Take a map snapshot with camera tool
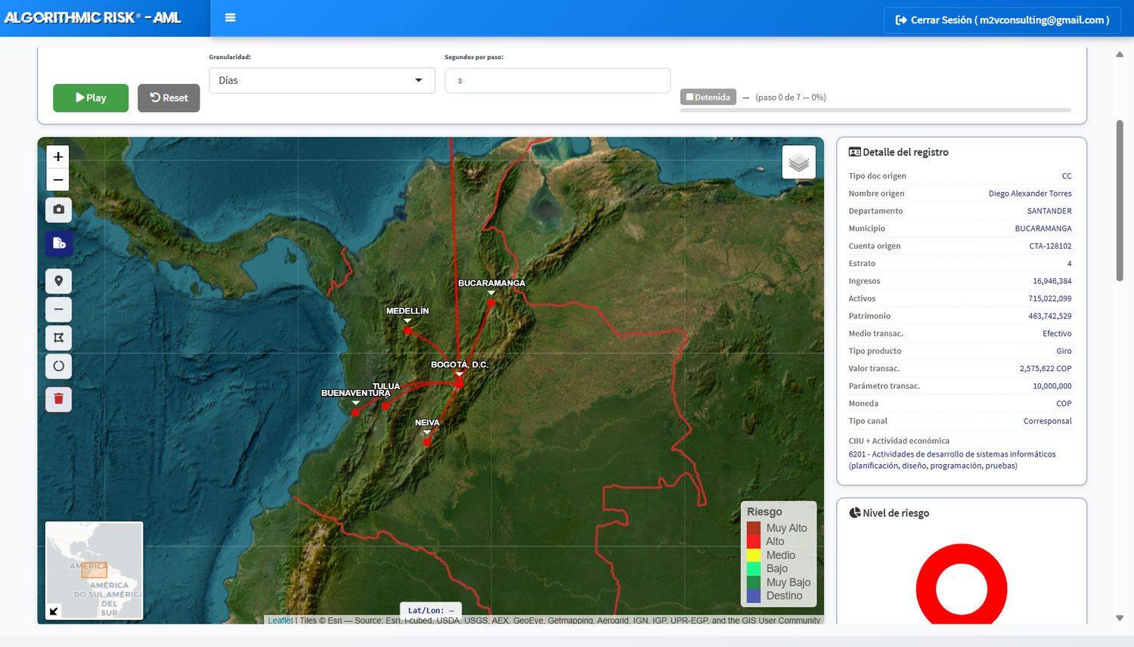 (59, 209)
